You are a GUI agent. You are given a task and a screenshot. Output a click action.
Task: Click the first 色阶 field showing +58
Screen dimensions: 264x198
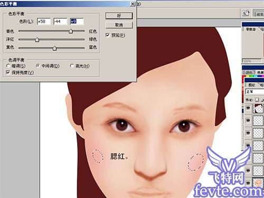[x=44, y=22]
